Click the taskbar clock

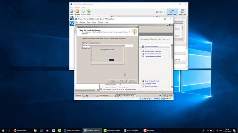(227, 130)
